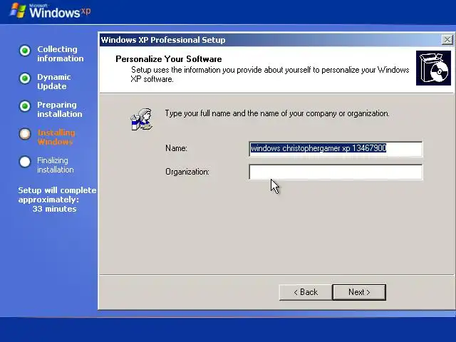Select the Collecting information step indicator
The height and width of the screenshot is (342, 456).
[25, 51]
